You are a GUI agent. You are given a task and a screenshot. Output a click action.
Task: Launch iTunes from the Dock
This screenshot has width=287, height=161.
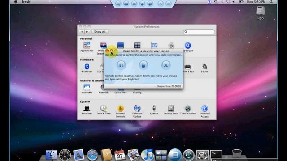click(x=148, y=155)
